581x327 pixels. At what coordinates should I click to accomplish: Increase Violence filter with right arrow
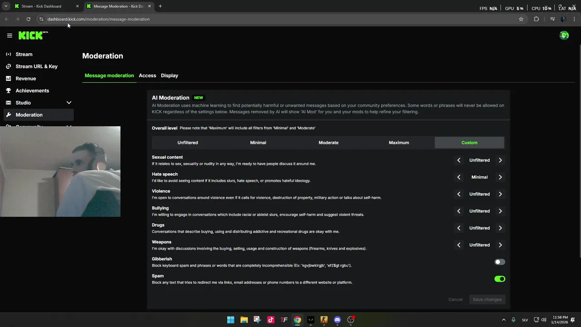(500, 194)
